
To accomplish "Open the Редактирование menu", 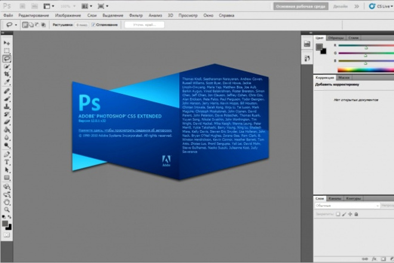I will (x=33, y=16).
